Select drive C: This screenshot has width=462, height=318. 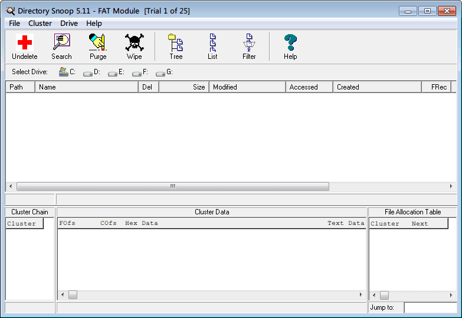pos(67,72)
